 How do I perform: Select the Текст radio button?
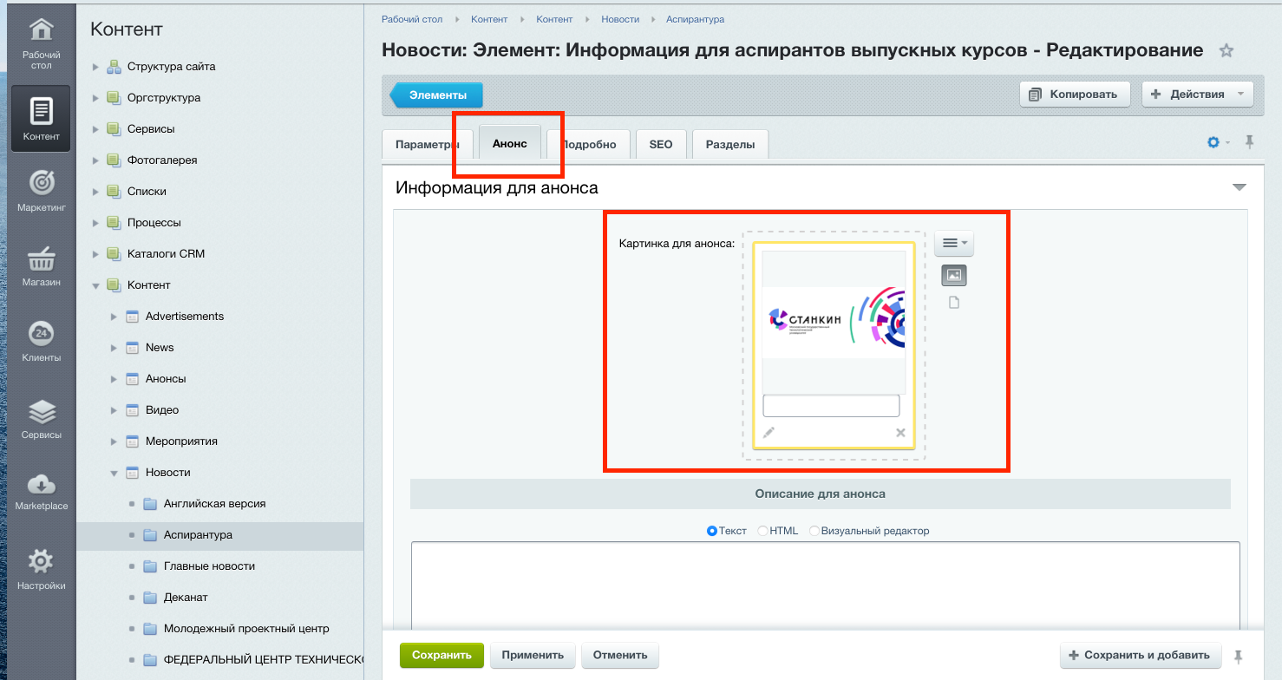tap(713, 531)
